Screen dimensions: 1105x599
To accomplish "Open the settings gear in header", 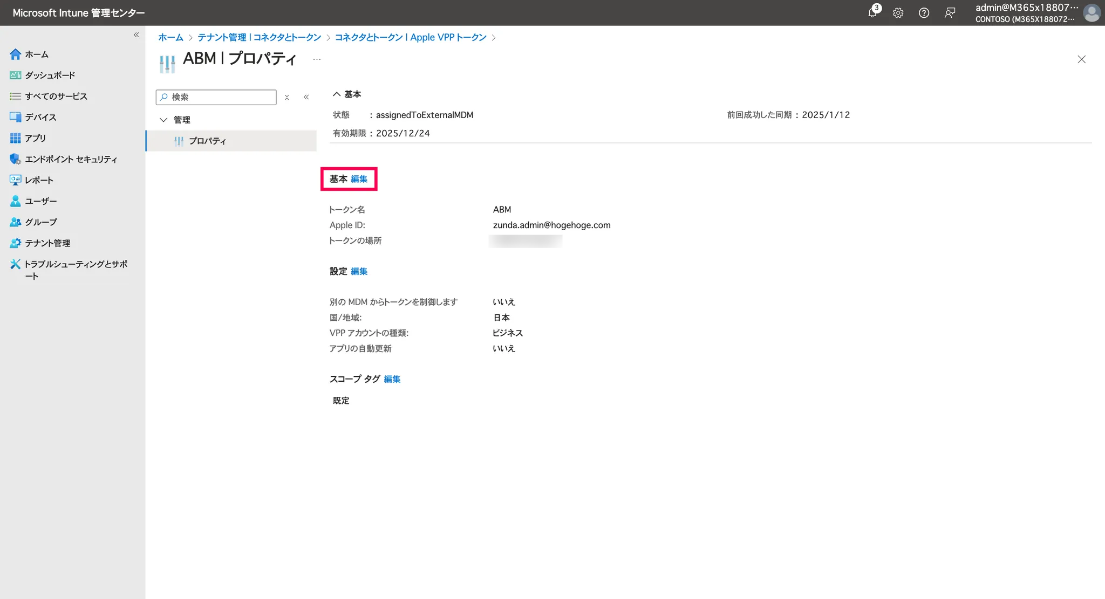I will click(898, 13).
